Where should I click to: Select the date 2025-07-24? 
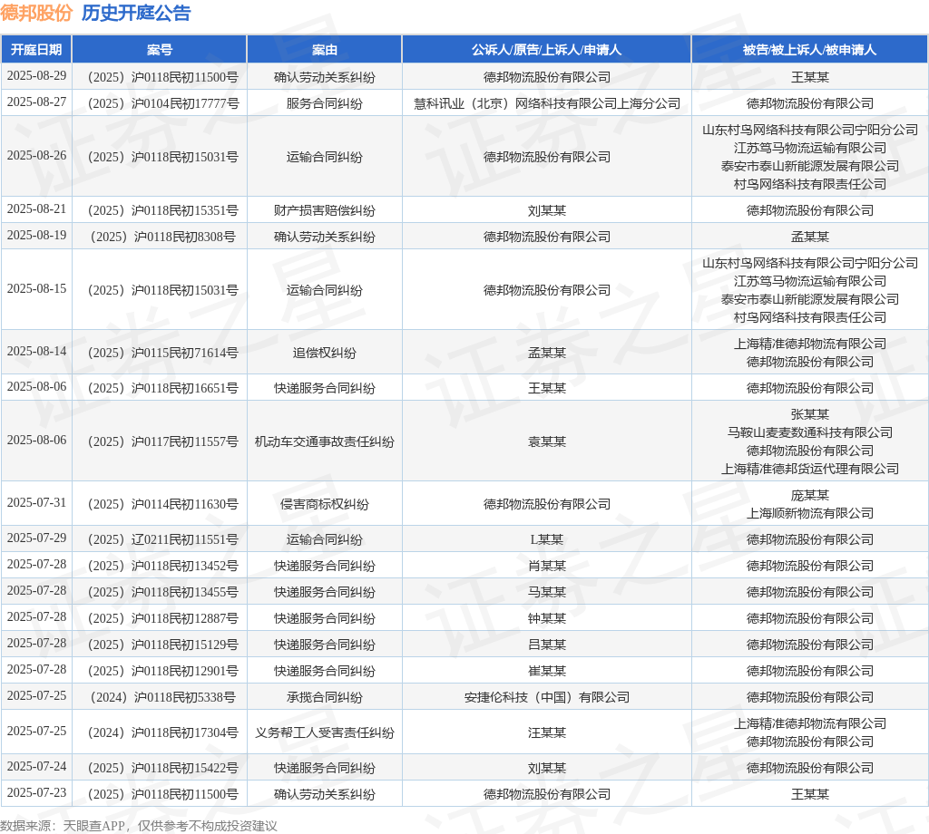pos(36,767)
